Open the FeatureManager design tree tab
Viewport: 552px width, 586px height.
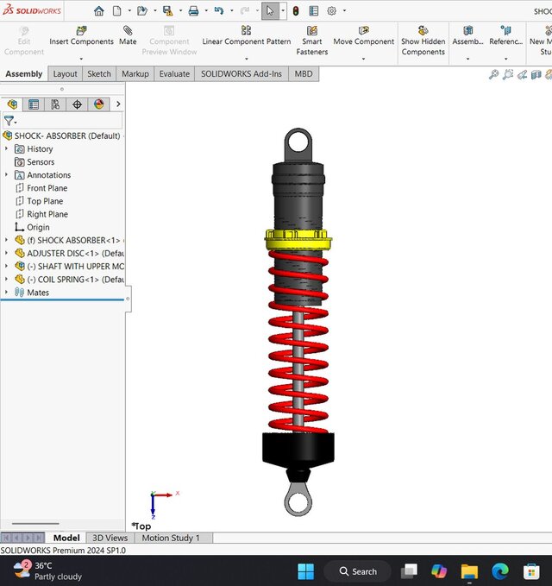(x=12, y=104)
